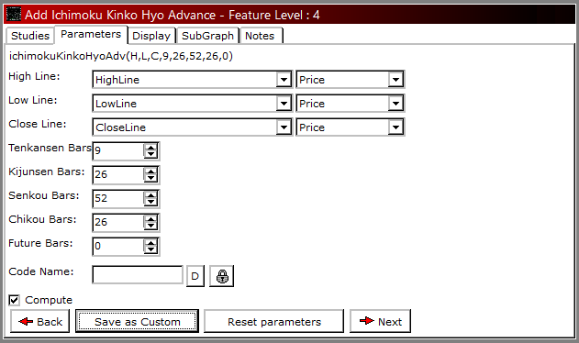The image size is (579, 343).
Task: Click the Chikou Bars value field
Action: tap(118, 223)
